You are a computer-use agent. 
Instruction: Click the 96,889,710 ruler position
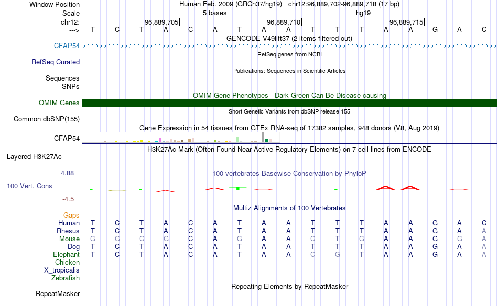click(x=284, y=22)
